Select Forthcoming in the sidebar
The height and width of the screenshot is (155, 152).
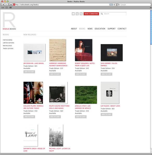click(x=8, y=40)
